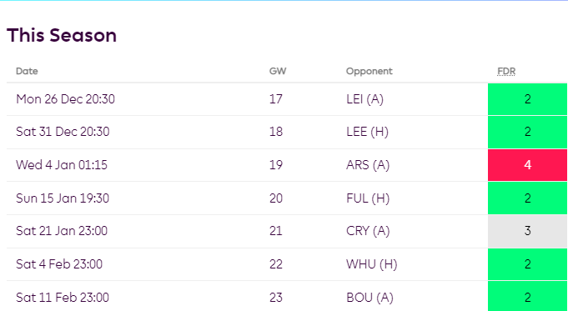The image size is (568, 311).
Task: Click the FUL (H) opponent entry
Action: click(x=368, y=198)
